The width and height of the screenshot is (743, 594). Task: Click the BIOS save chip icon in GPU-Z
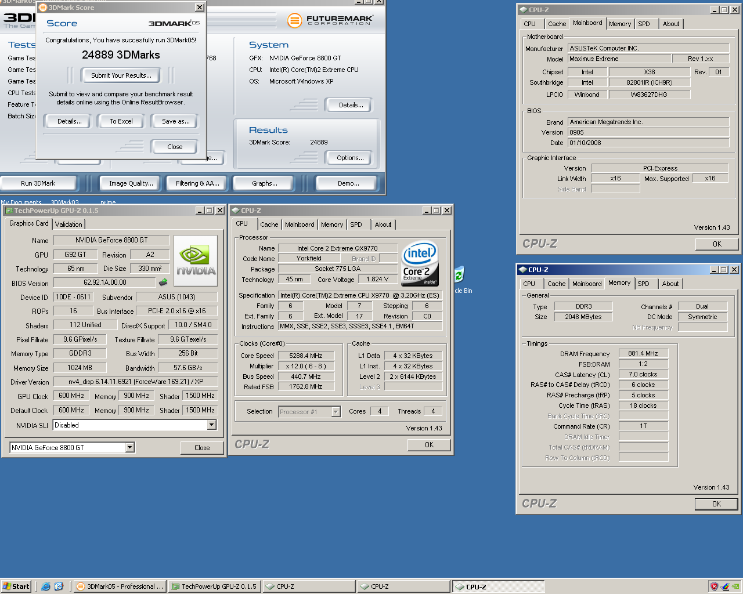(x=163, y=282)
